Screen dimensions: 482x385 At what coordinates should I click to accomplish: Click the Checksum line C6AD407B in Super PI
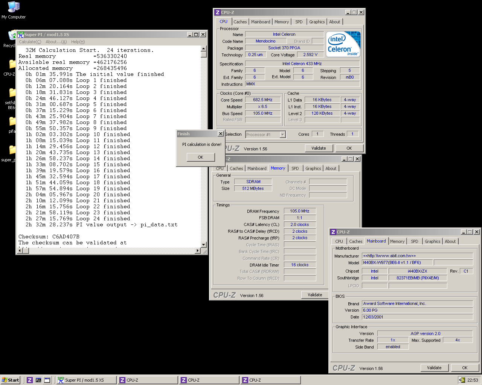point(49,236)
